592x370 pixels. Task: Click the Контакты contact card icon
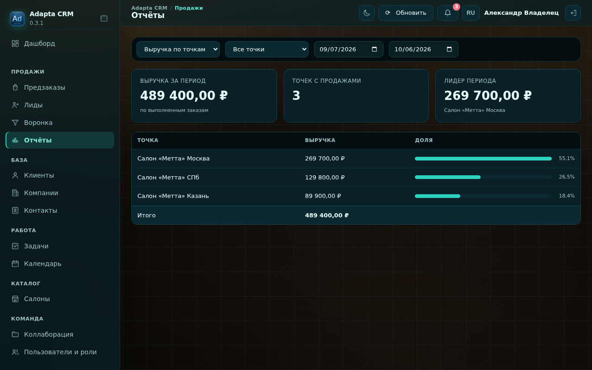tap(15, 210)
